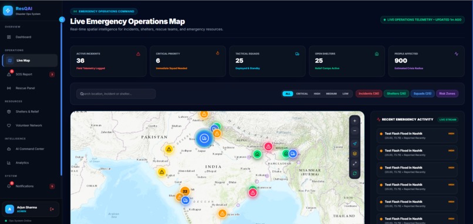Screen dimensions: 473x224
Task: Open the Critical Priority stat card
Action: (188, 61)
